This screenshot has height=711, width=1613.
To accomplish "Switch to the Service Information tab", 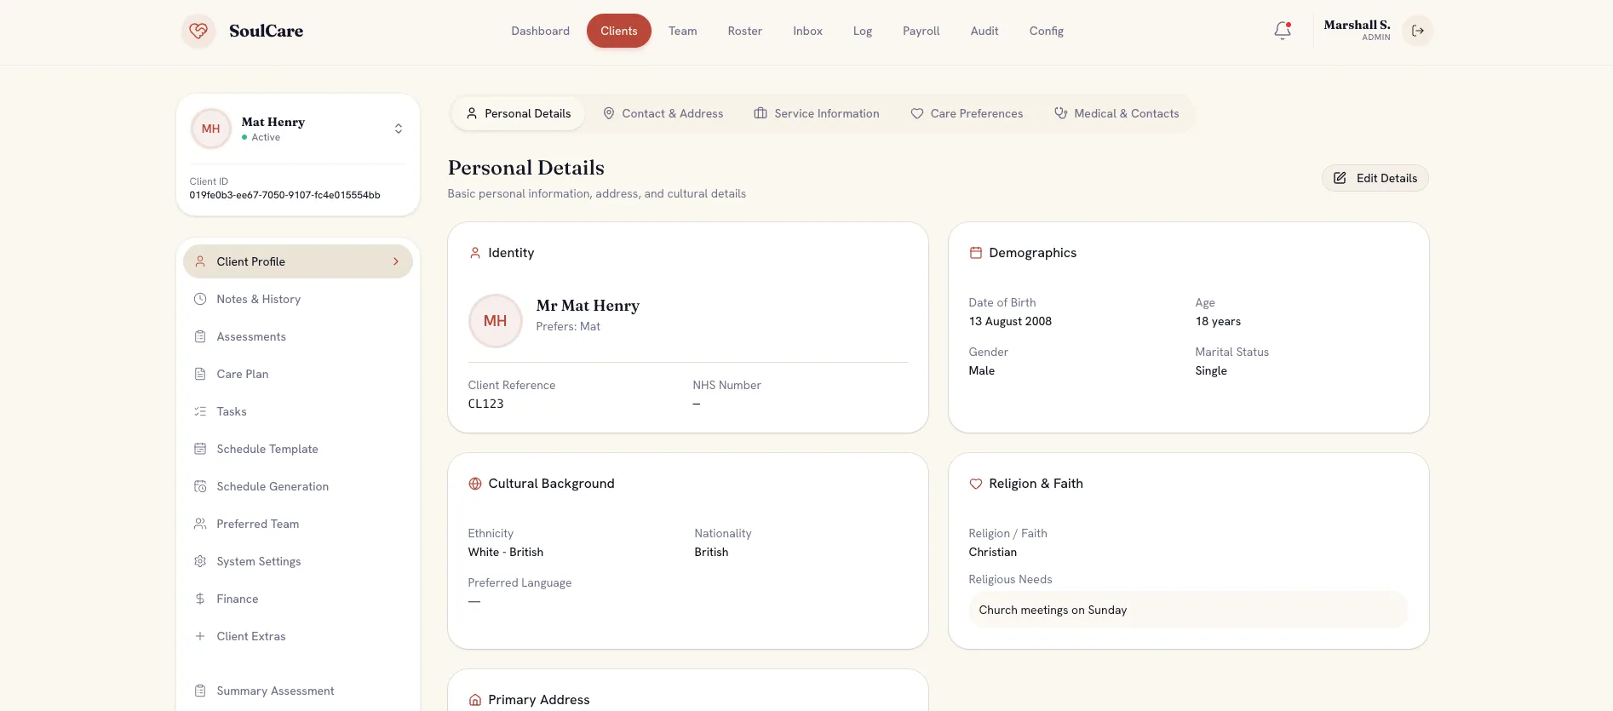I will coord(817,113).
